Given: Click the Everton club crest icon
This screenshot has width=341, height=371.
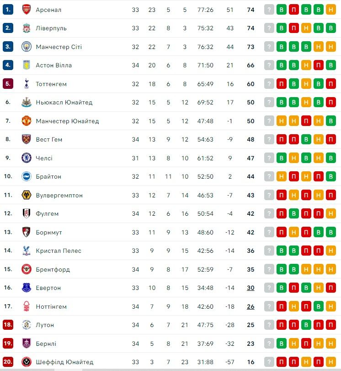Looking at the screenshot, I should (x=26, y=288).
